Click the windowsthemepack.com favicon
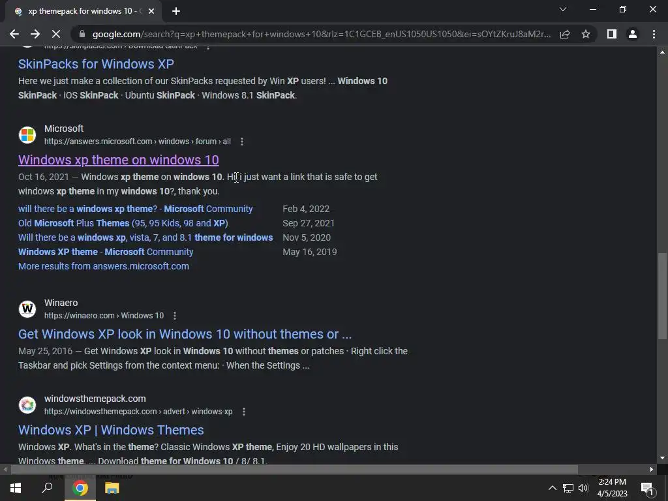 tap(27, 404)
